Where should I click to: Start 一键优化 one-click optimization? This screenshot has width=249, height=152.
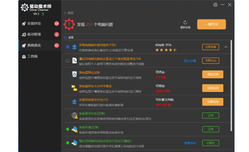211,24
